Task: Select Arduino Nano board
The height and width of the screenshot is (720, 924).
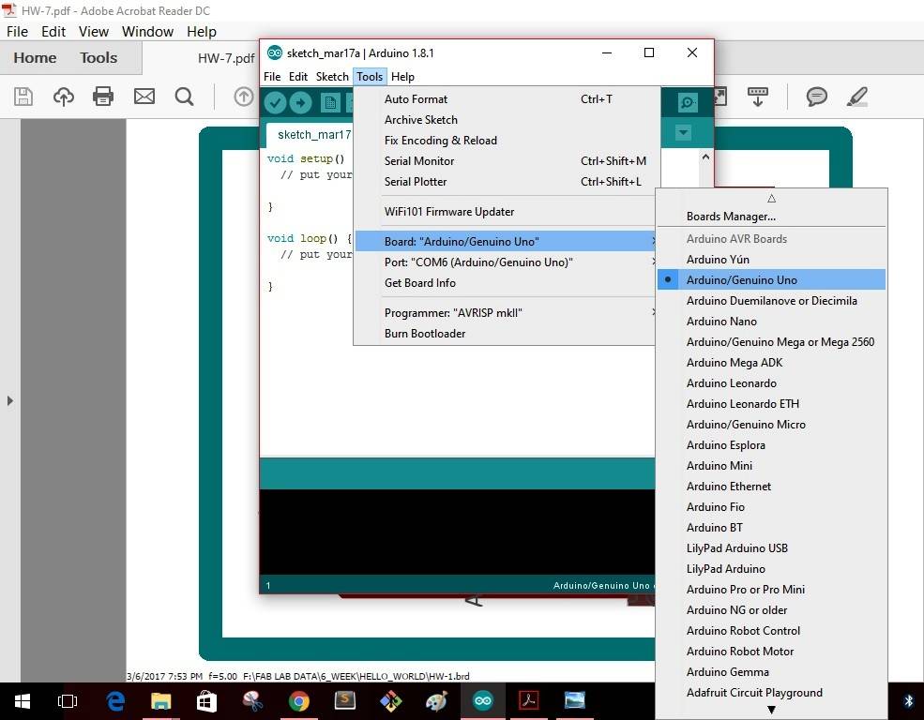Action: pos(771,321)
